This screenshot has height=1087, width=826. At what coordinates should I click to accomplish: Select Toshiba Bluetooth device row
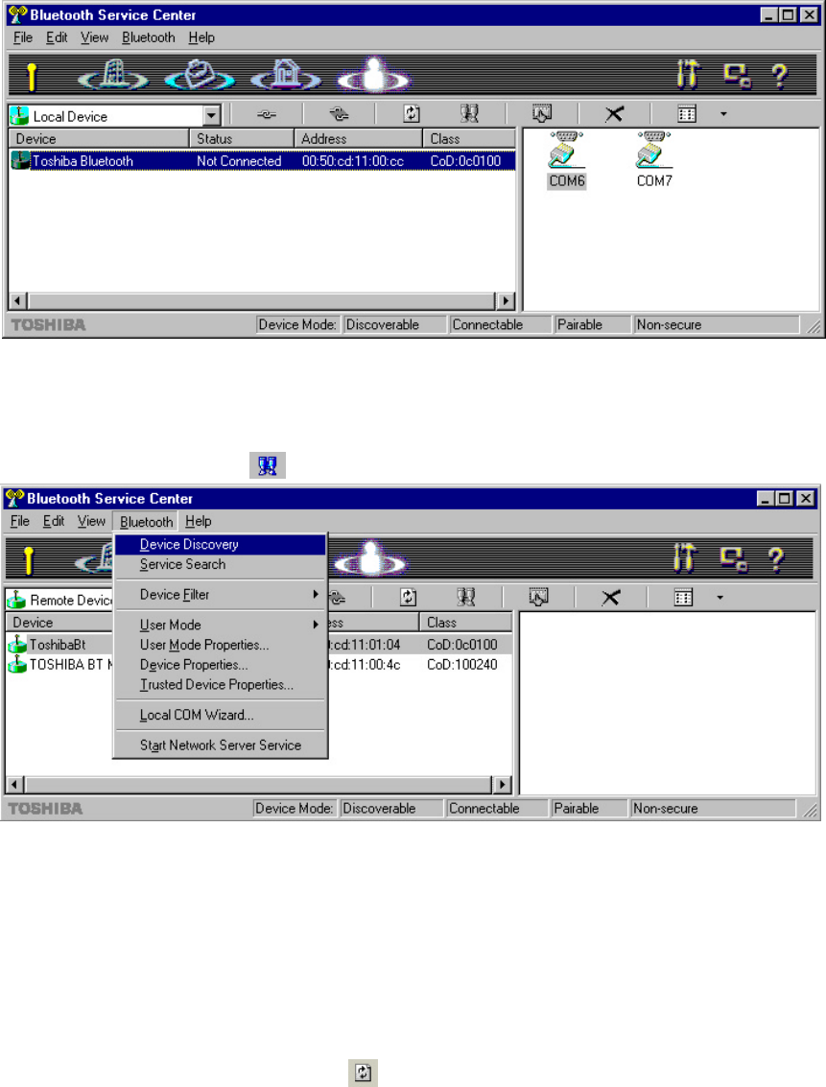coord(262,161)
